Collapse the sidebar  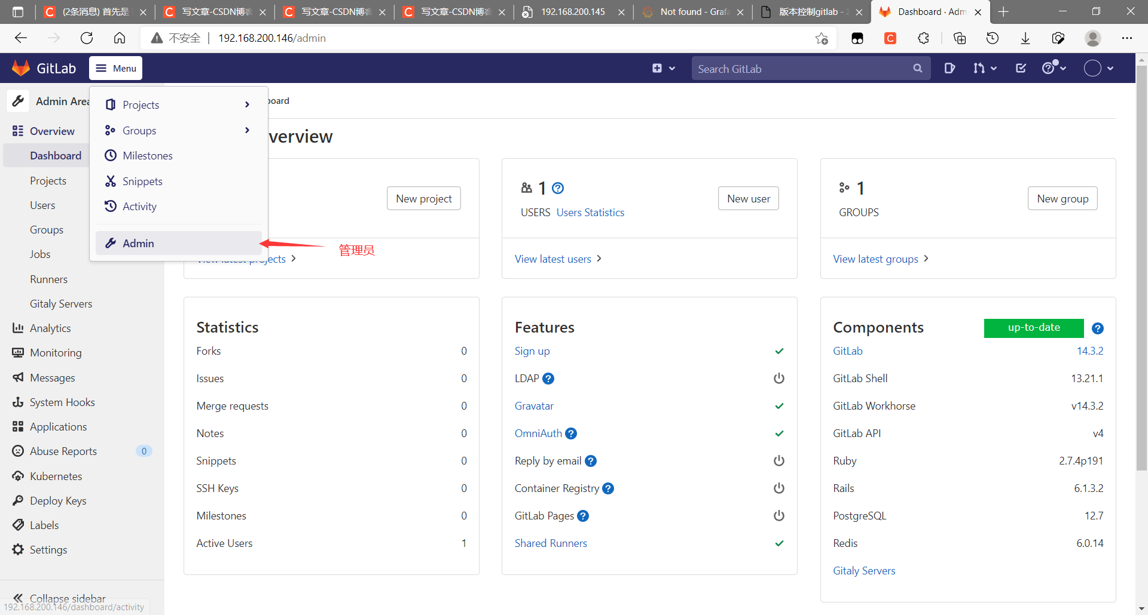[x=60, y=598]
